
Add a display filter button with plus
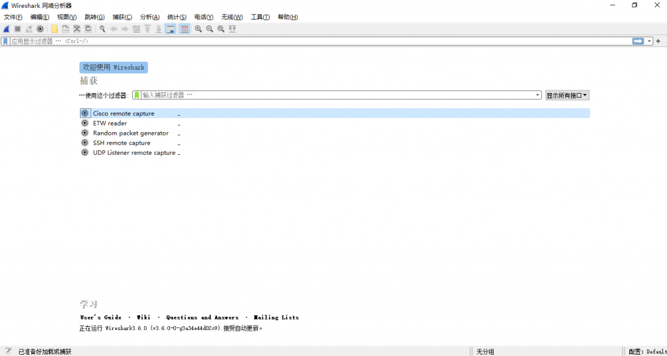(658, 41)
